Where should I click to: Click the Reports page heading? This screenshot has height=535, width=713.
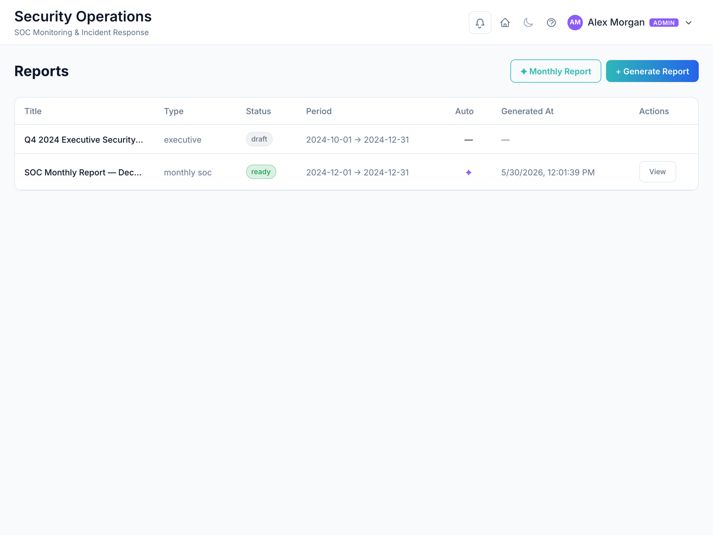point(41,71)
